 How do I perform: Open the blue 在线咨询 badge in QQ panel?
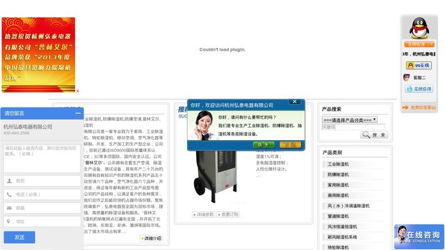tap(419, 89)
